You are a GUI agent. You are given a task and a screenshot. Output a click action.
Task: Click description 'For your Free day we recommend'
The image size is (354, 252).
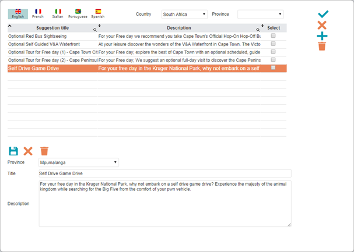[179, 36]
